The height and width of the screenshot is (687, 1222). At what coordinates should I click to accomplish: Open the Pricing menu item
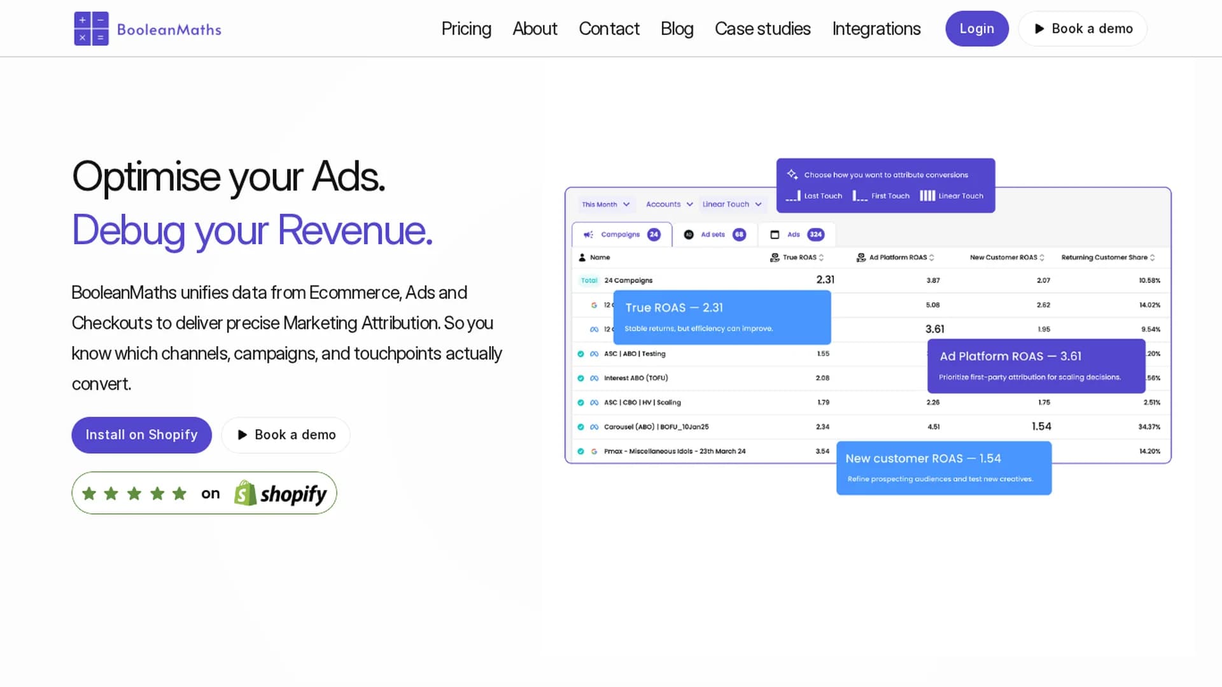click(467, 29)
